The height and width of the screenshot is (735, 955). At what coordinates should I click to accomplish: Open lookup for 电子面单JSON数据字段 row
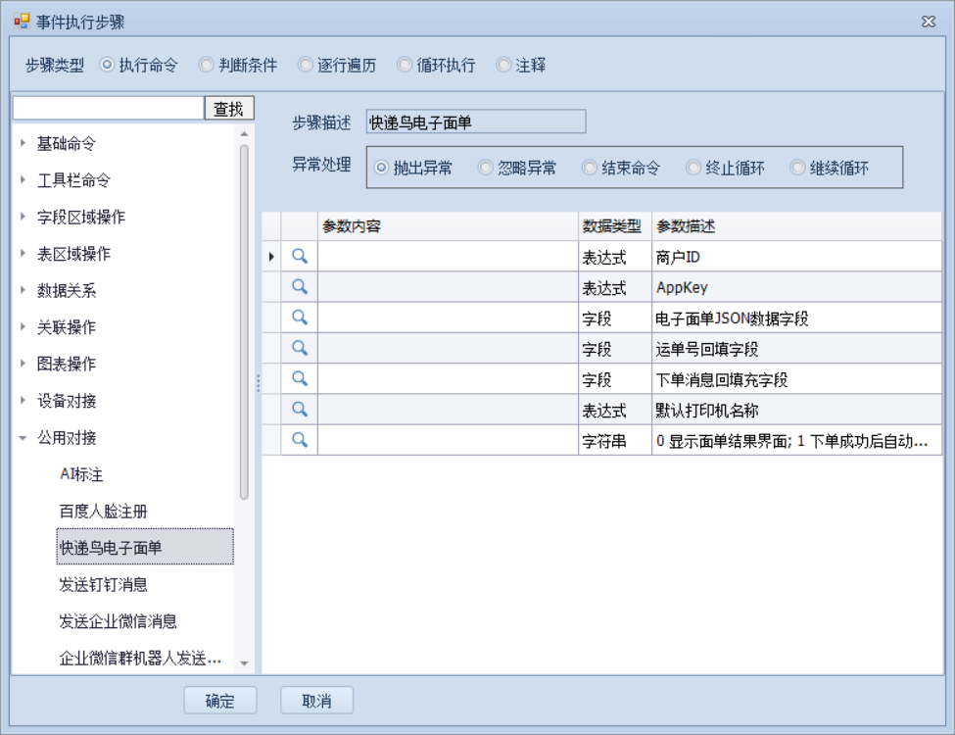tap(300, 317)
